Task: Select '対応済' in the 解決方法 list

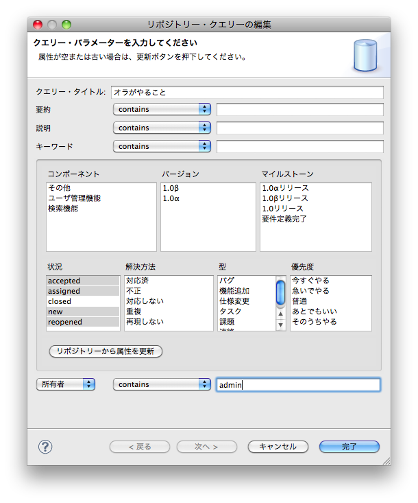Action: (x=137, y=281)
